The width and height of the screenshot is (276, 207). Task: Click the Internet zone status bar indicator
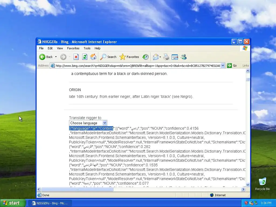tap(218, 195)
